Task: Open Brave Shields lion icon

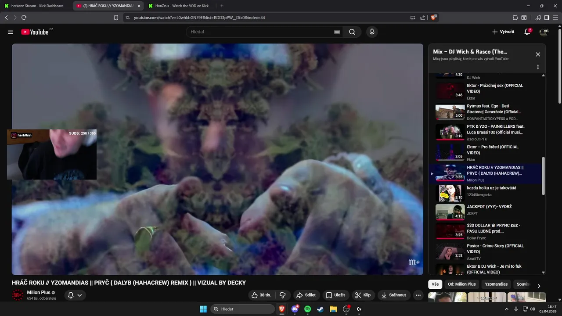Action: coord(434,18)
